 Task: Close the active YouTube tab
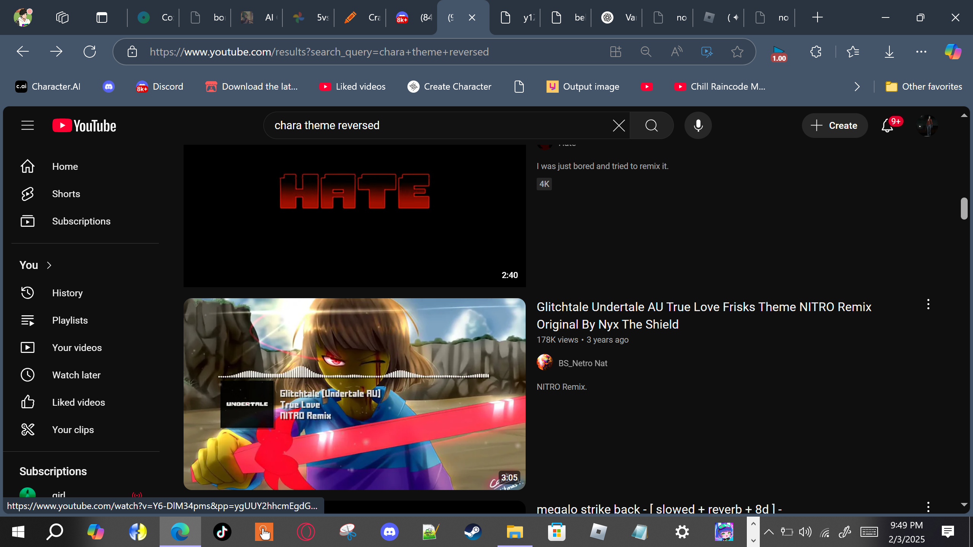[x=472, y=17]
